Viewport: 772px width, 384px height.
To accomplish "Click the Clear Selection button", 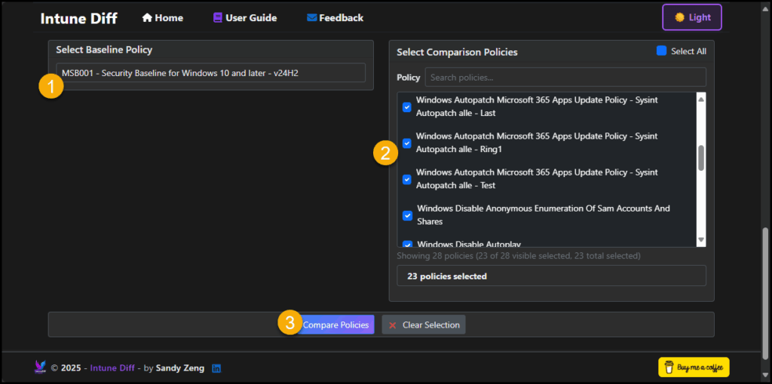I will coord(424,325).
